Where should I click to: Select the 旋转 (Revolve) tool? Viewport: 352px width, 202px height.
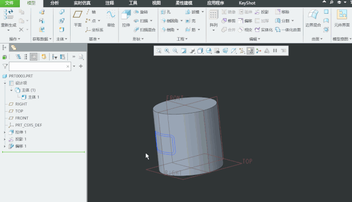pos(141,12)
